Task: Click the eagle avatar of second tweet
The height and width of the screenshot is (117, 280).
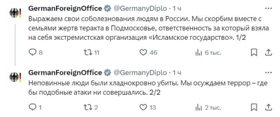Action: point(15,77)
